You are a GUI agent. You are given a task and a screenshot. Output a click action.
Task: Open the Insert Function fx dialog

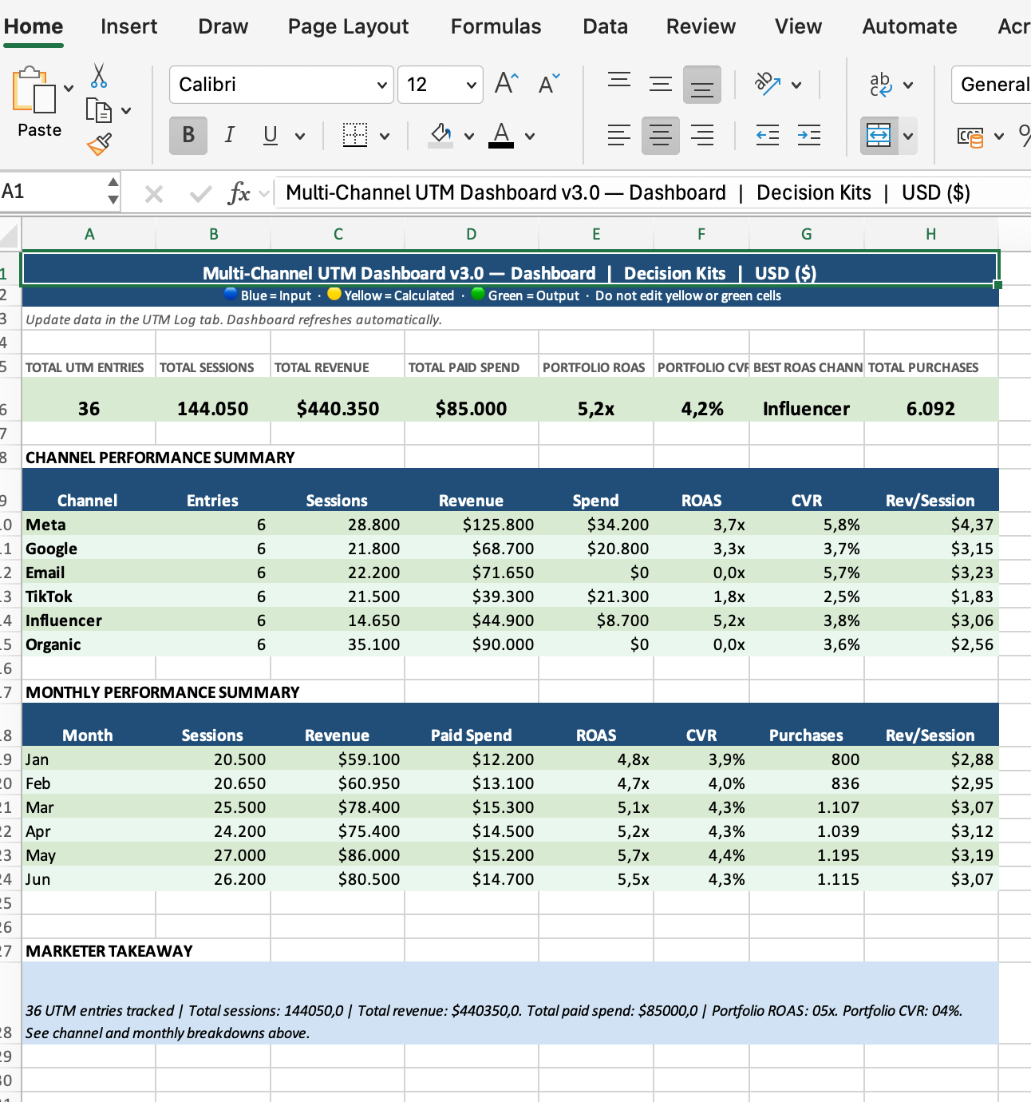[x=239, y=193]
